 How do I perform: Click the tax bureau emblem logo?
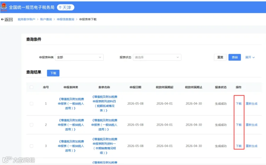pos(4,7)
